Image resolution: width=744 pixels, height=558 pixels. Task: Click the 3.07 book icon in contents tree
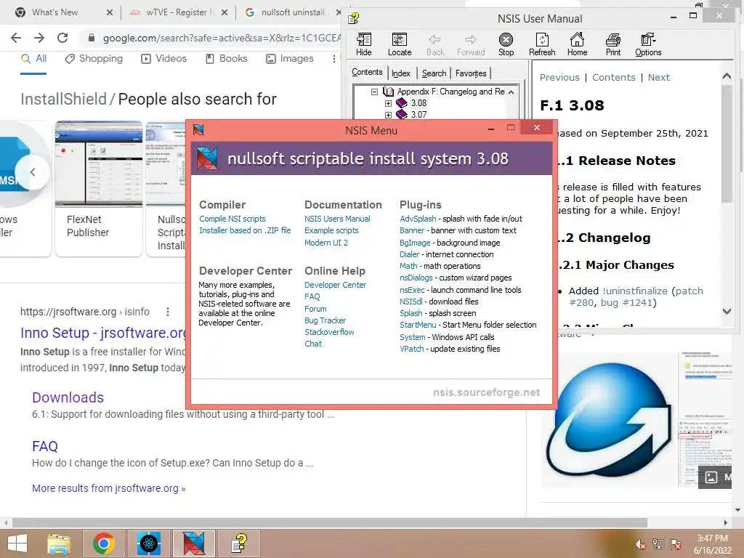[401, 114]
